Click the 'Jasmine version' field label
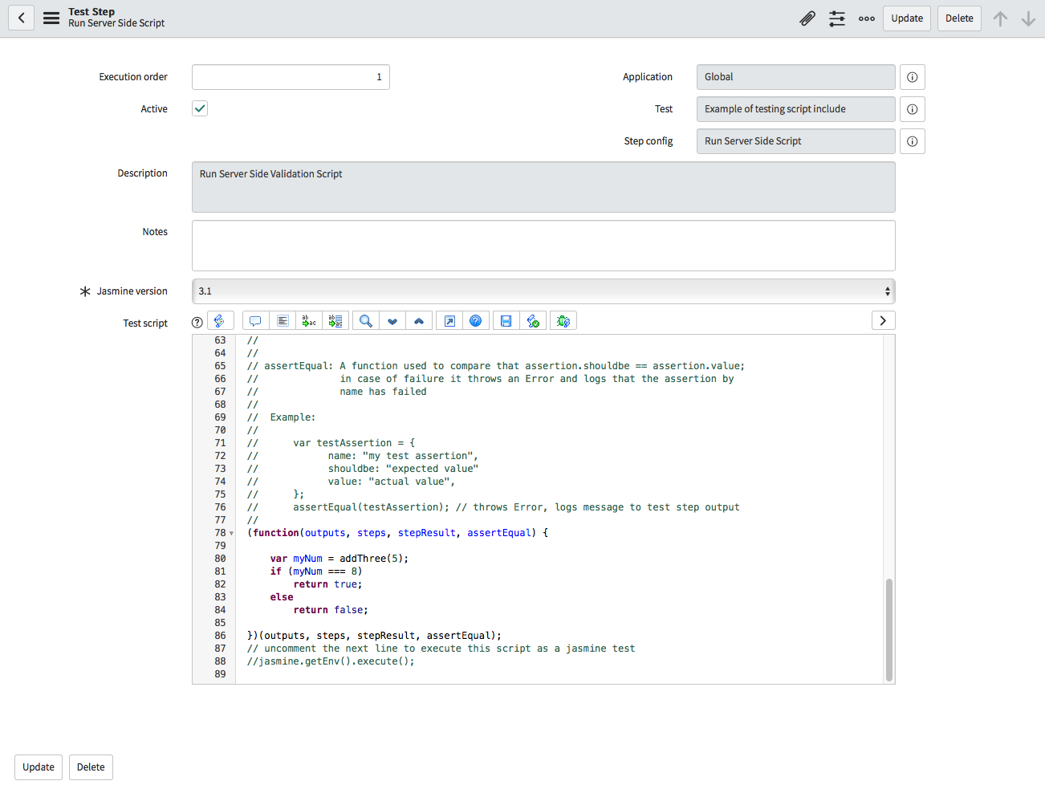Screen dimensions: 1045x789 132,291
